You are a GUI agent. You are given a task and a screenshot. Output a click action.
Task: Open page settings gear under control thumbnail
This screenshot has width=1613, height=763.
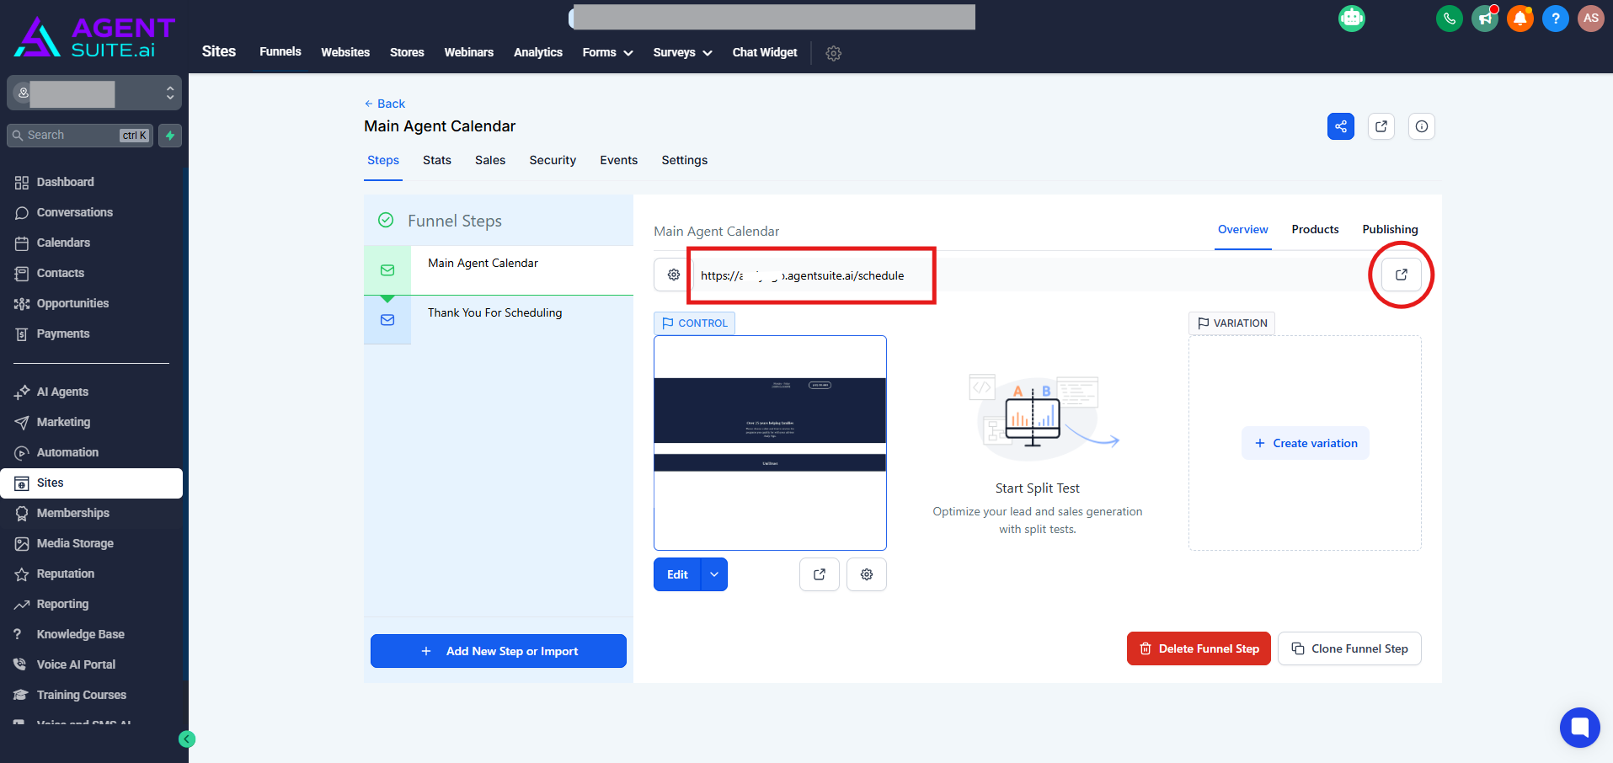(867, 574)
